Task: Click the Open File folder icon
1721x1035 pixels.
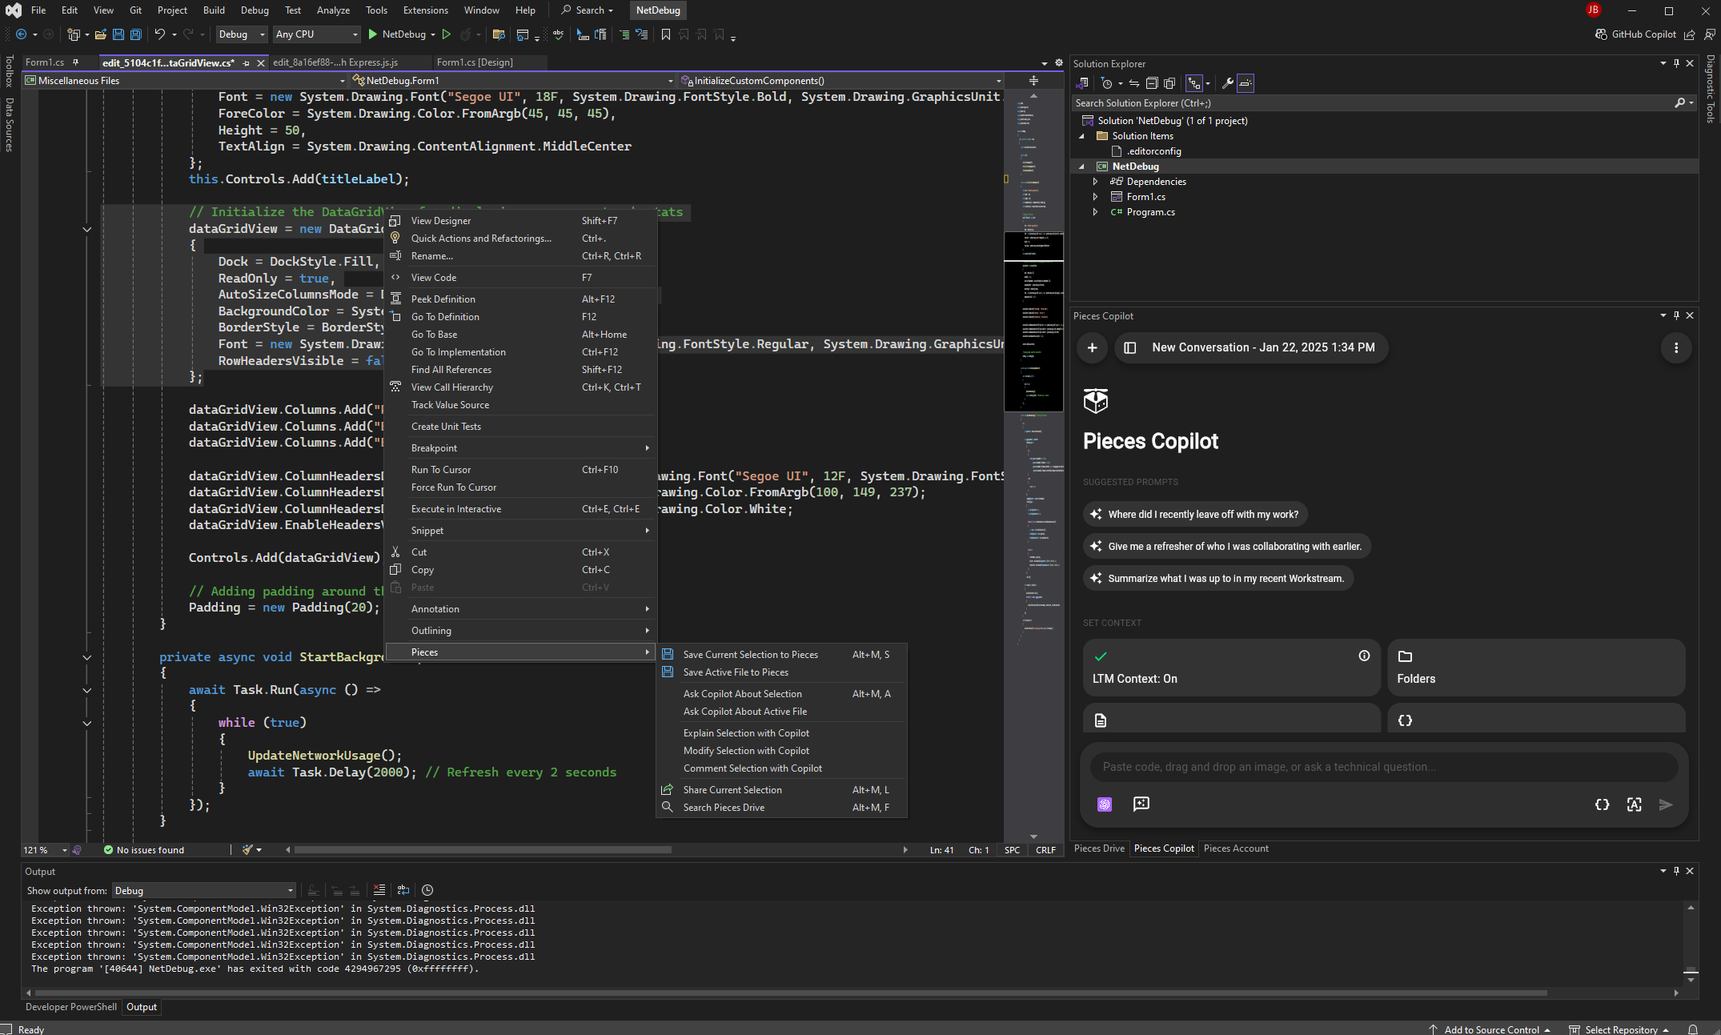Action: click(x=101, y=34)
